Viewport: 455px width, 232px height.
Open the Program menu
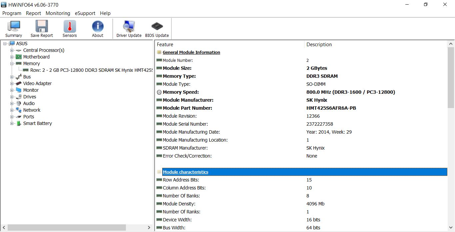(x=12, y=13)
